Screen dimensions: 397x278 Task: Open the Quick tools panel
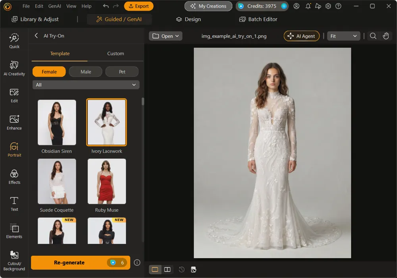click(x=14, y=41)
